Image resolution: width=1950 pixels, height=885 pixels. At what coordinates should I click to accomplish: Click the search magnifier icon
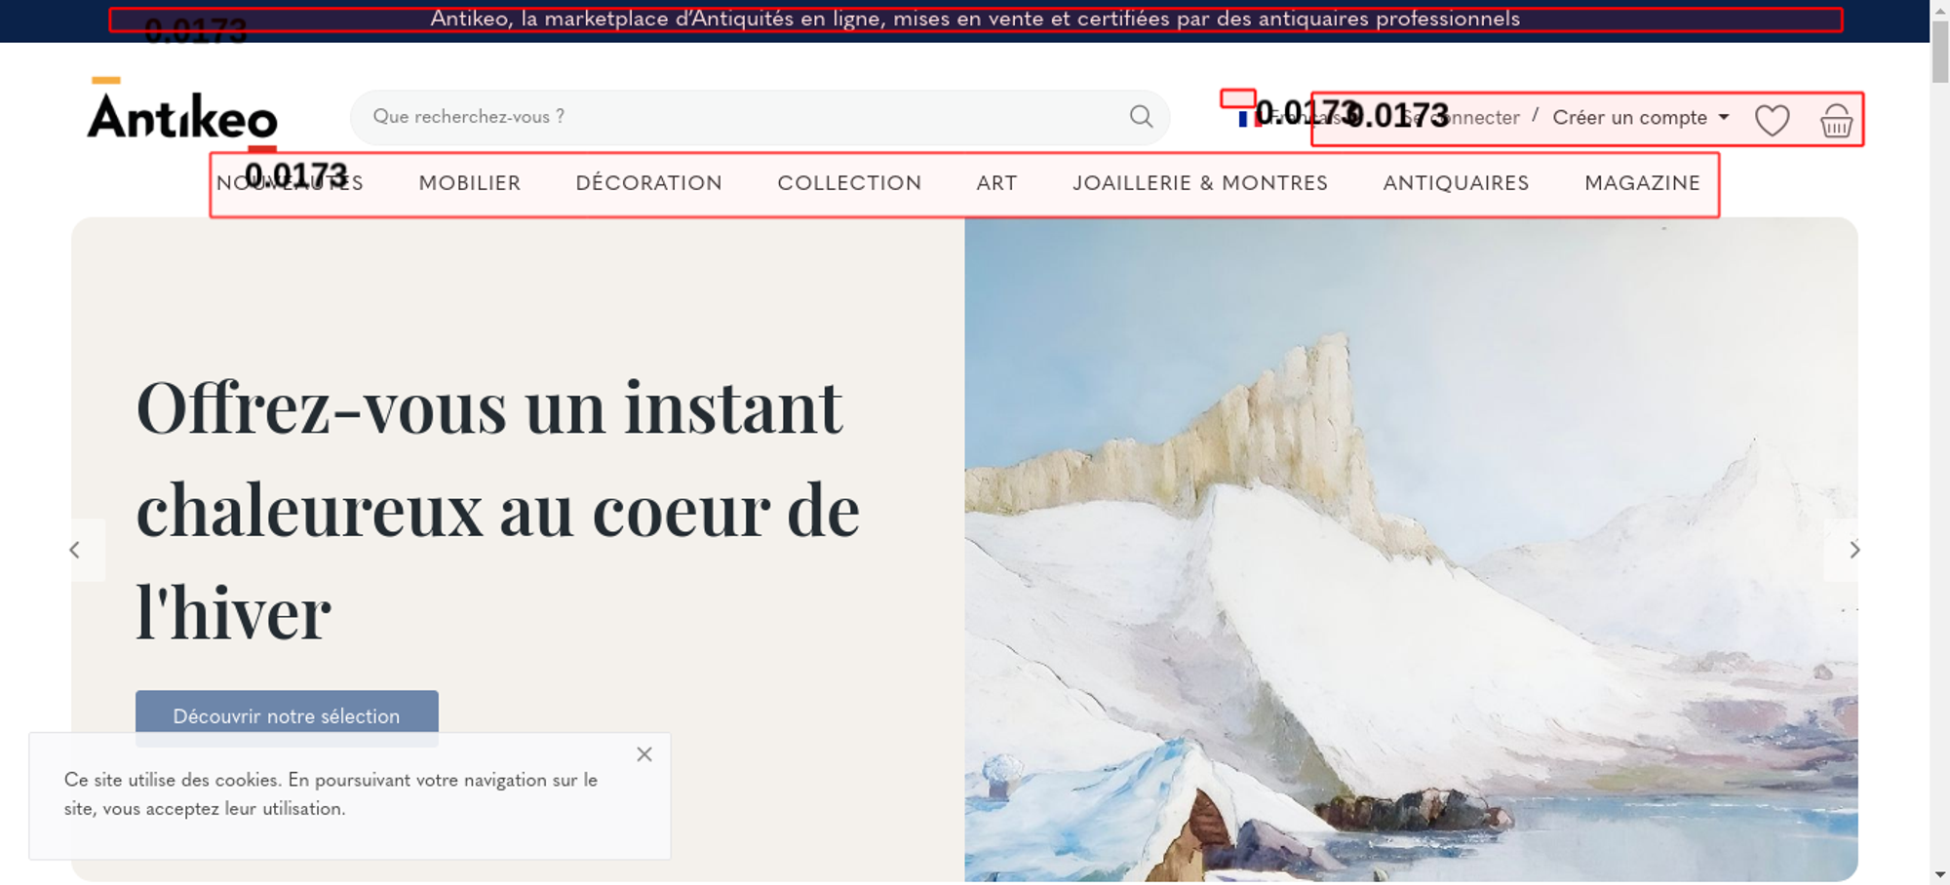[x=1141, y=117]
